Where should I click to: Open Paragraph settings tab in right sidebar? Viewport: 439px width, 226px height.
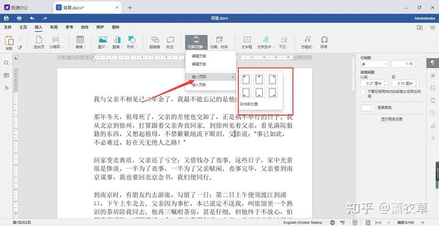click(x=432, y=62)
